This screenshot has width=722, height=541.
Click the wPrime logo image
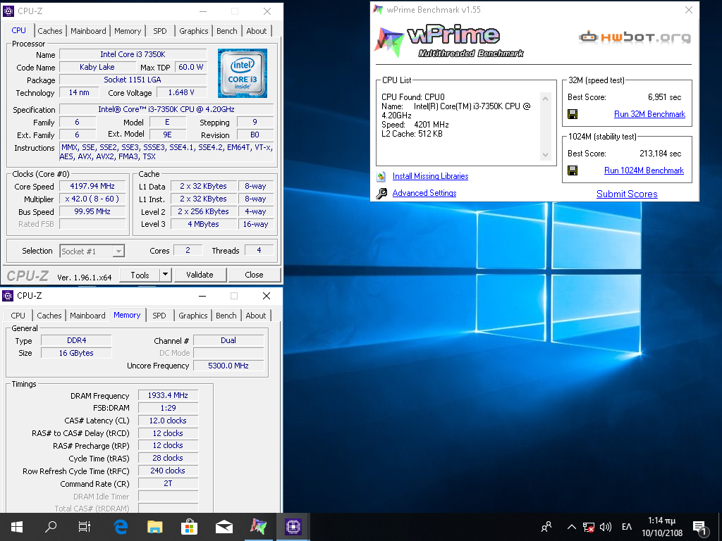coord(449,42)
